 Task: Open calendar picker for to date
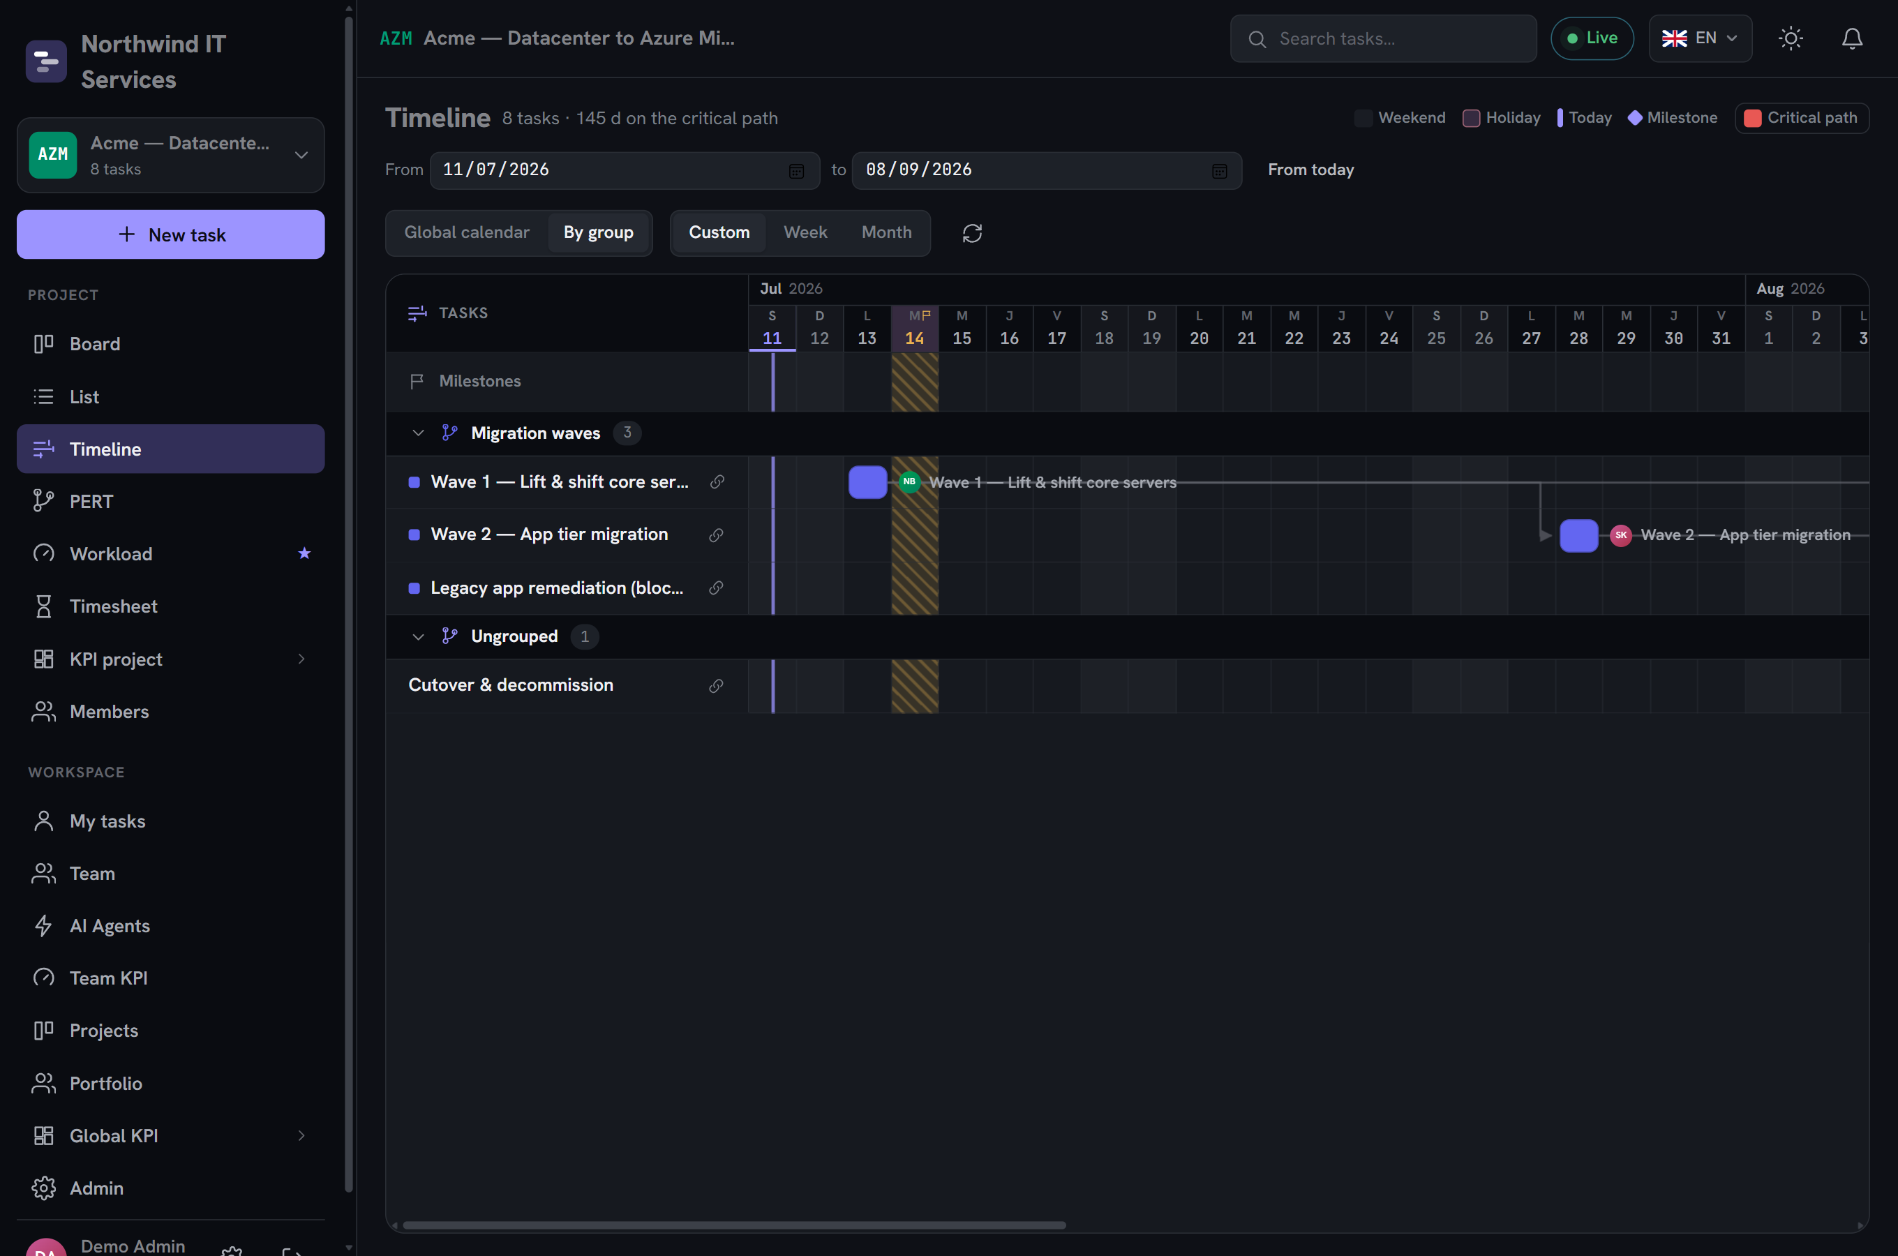pyautogui.click(x=1219, y=171)
